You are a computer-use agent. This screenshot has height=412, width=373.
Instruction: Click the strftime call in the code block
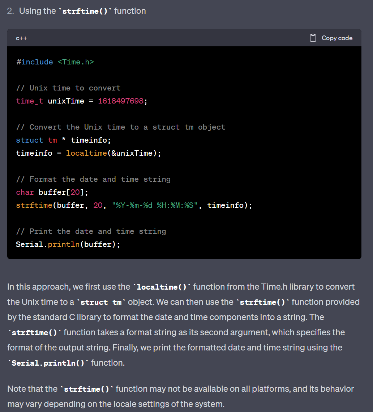[134, 205]
